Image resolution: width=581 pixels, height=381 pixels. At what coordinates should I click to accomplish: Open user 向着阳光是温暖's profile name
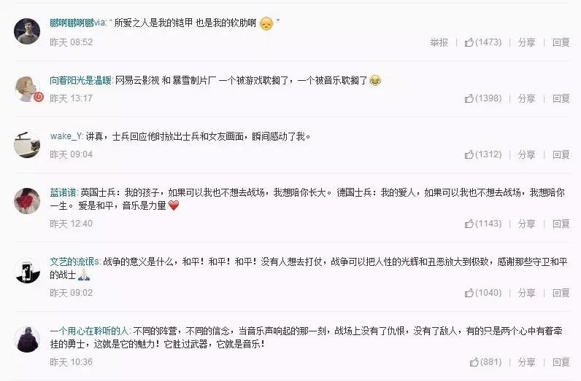click(x=81, y=80)
